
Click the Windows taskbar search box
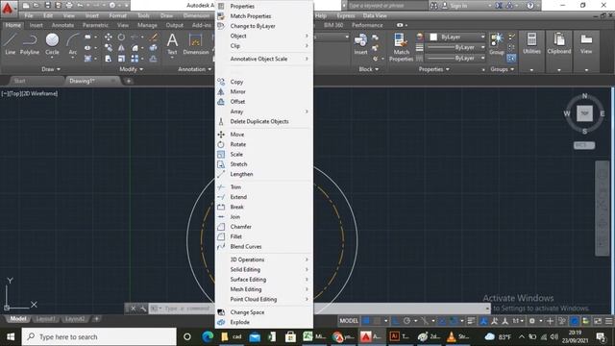[x=99, y=336]
